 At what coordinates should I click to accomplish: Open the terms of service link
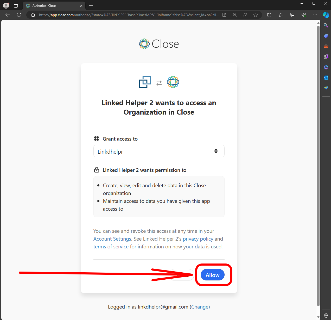111,247
